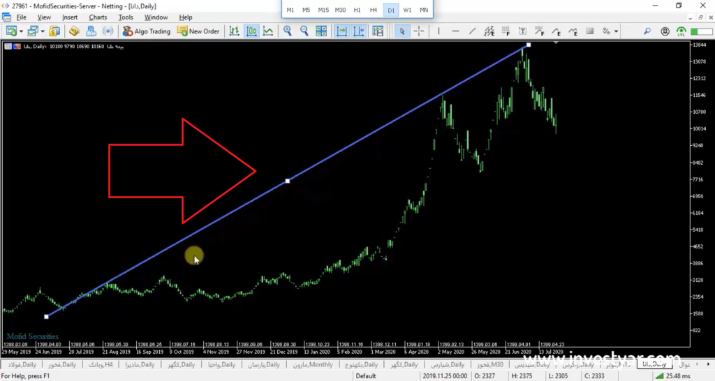Screen dimensions: 715x381
Task: Click the New Order button
Action: [198, 31]
